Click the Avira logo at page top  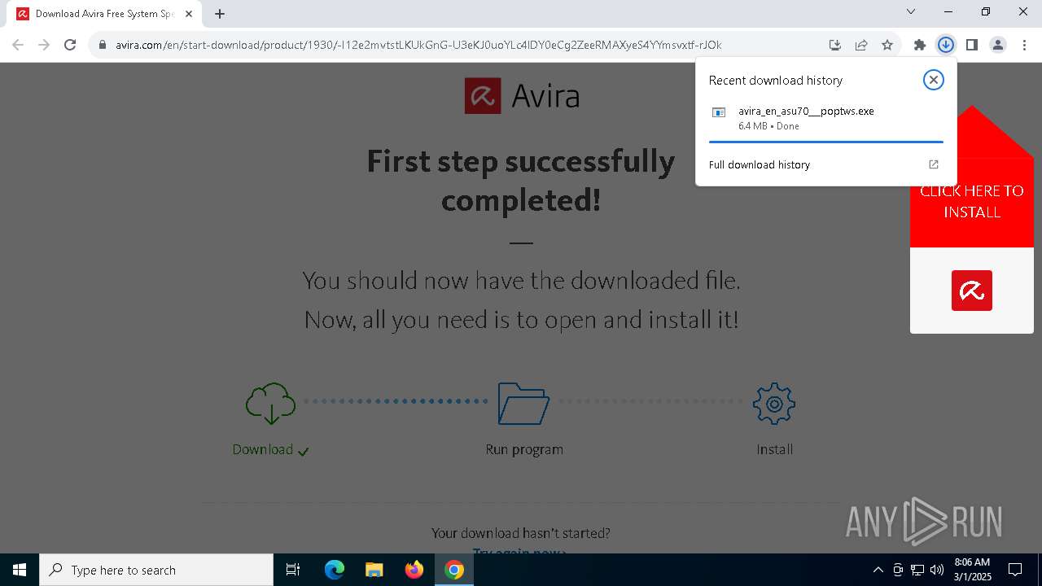coord(522,96)
